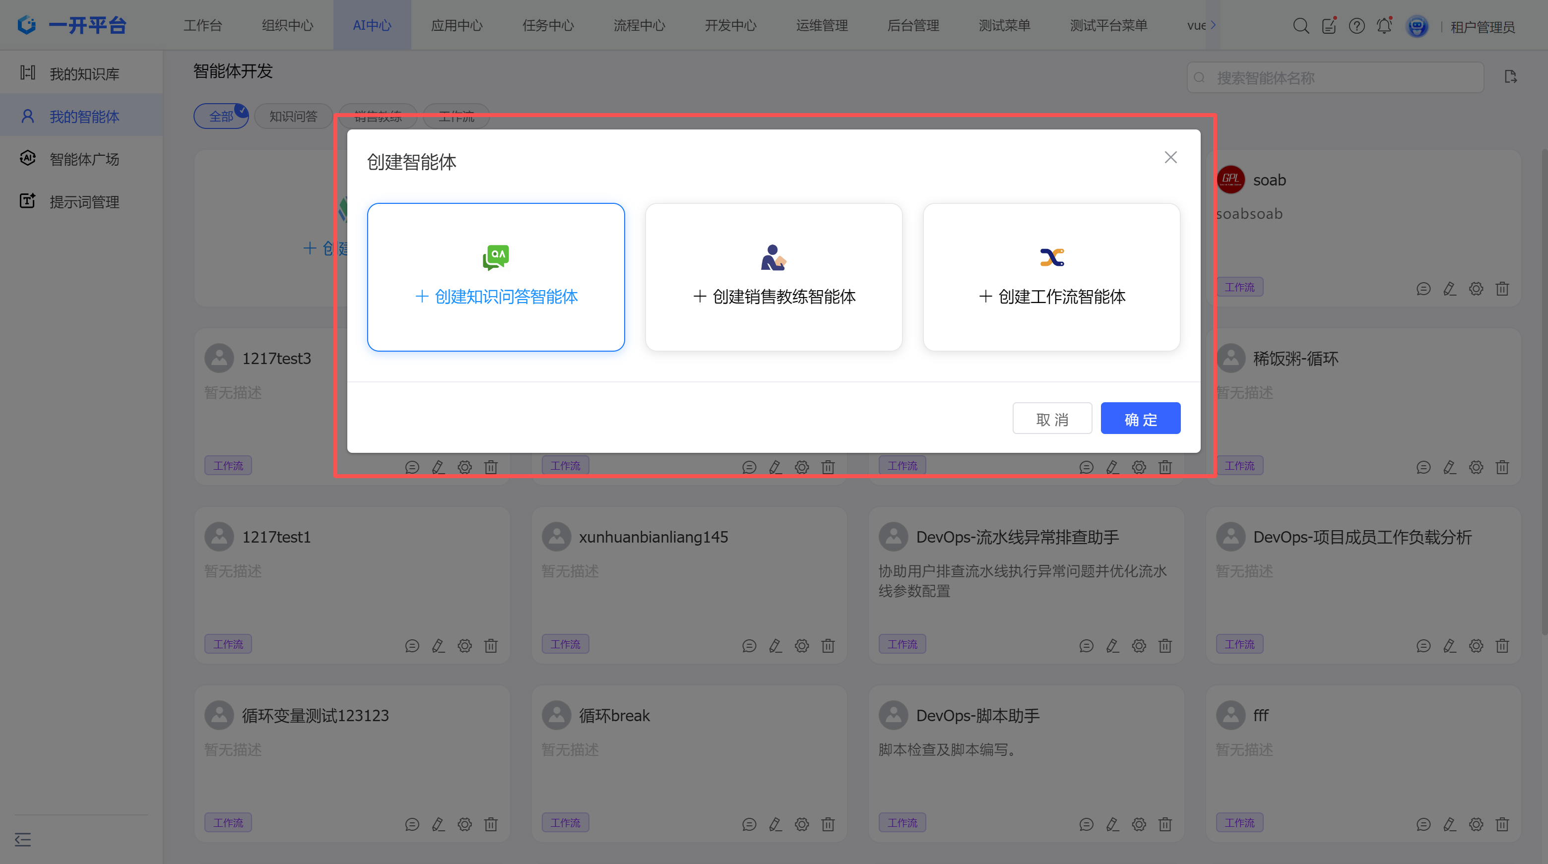Screen dimensions: 1548x864
Task: Click the 确定 confirm button
Action: point(1140,418)
